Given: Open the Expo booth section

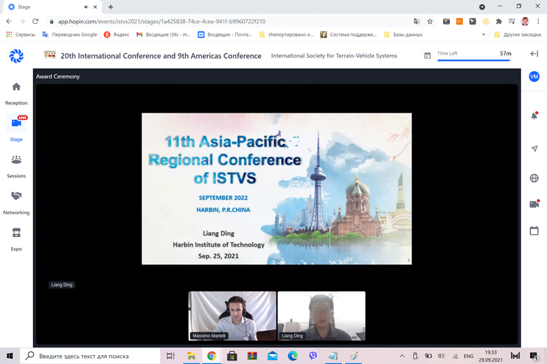Looking at the screenshot, I should click(16, 233).
